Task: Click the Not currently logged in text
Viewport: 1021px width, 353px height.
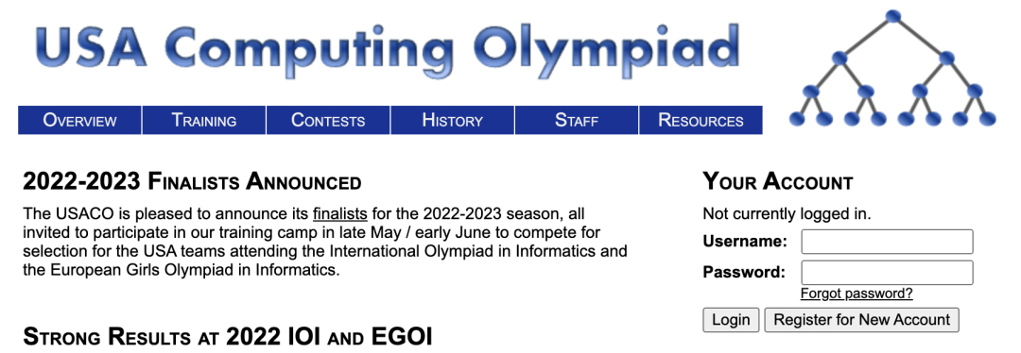Action: pos(787,214)
